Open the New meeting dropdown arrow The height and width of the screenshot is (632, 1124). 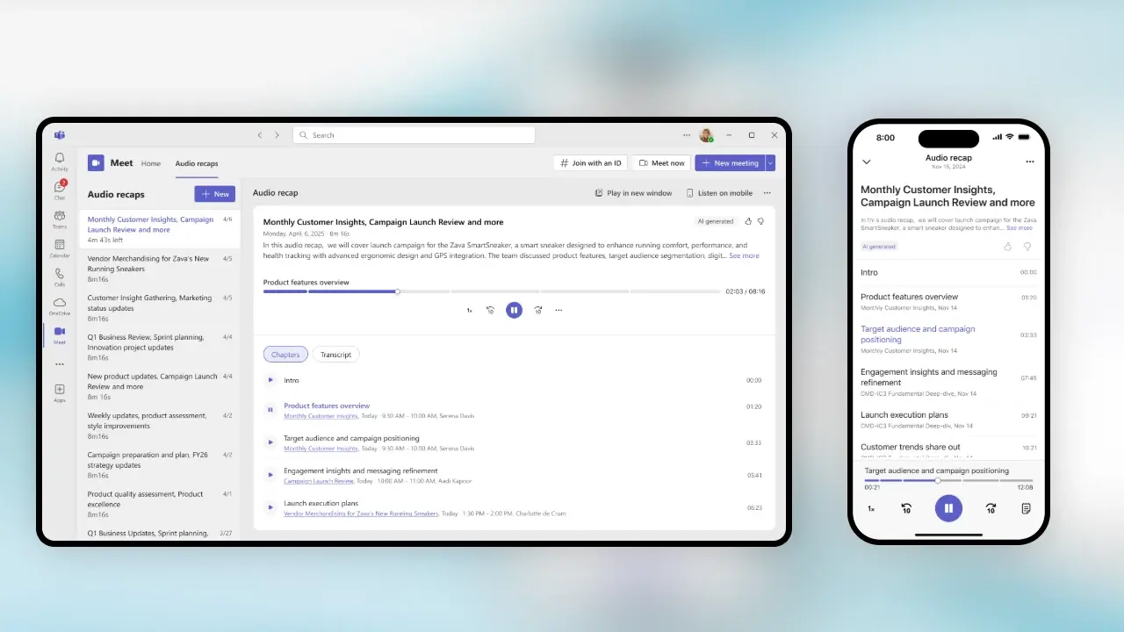(770, 163)
